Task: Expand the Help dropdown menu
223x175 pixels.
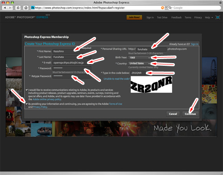Action: point(209,17)
